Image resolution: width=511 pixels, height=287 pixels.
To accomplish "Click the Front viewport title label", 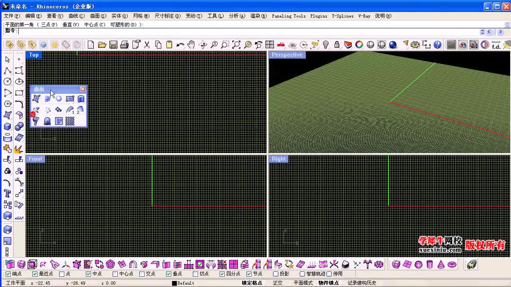I will [x=35, y=159].
